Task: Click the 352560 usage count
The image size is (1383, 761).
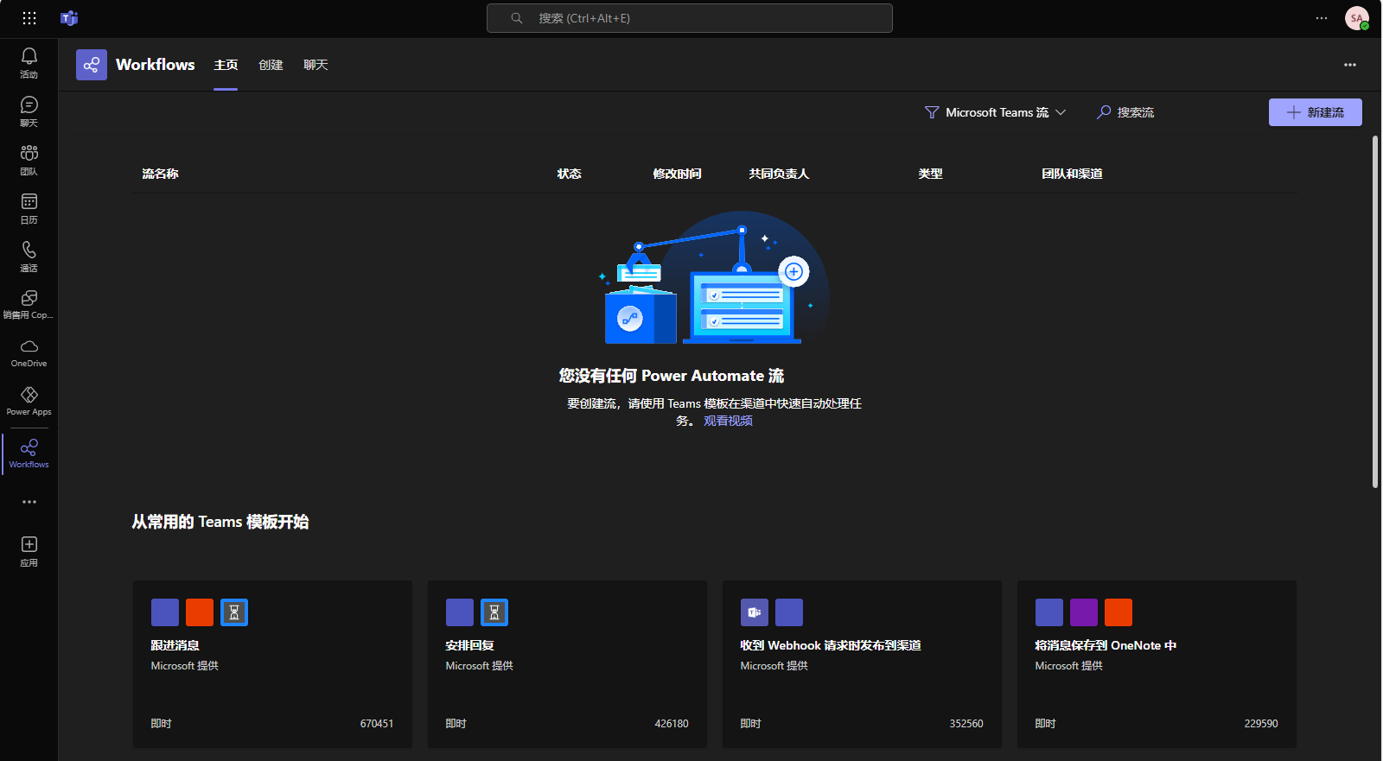Action: (966, 724)
